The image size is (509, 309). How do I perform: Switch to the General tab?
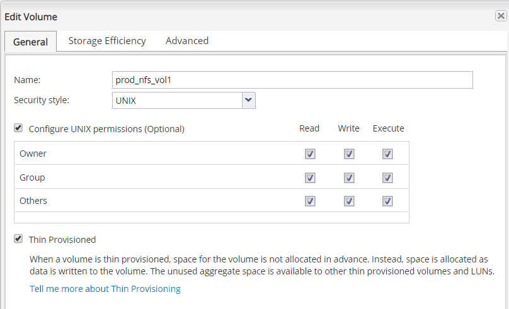tap(30, 42)
